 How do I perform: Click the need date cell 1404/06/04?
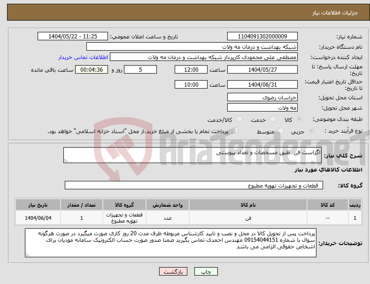coord(38,218)
